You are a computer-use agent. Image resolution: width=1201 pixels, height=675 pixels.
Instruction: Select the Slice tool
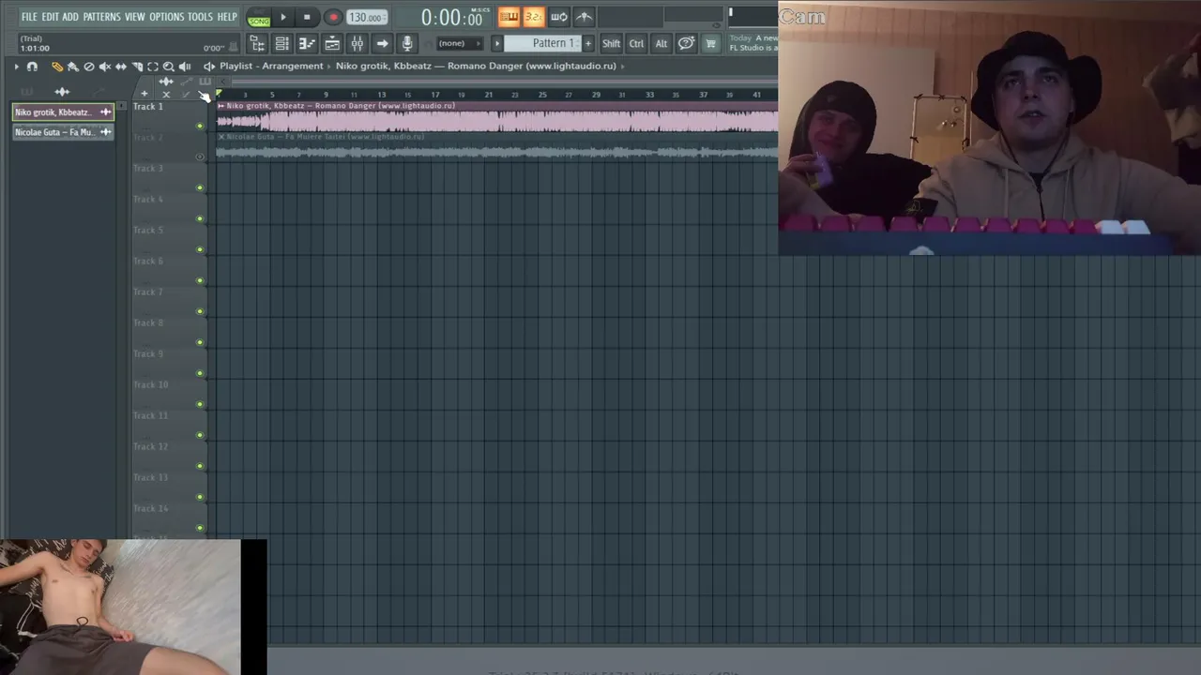tap(137, 67)
